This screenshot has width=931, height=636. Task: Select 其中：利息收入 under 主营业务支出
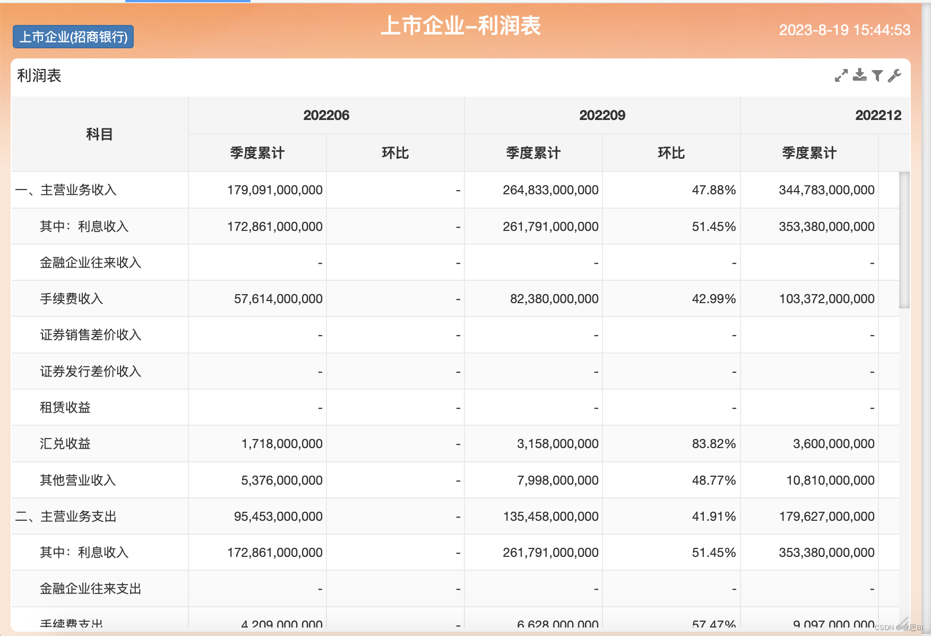(84, 553)
